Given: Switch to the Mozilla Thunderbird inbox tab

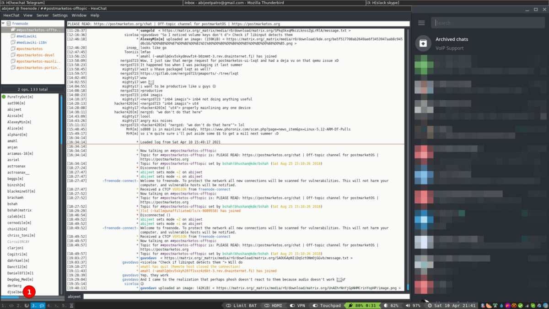Looking at the screenshot, I should pos(274,3).
